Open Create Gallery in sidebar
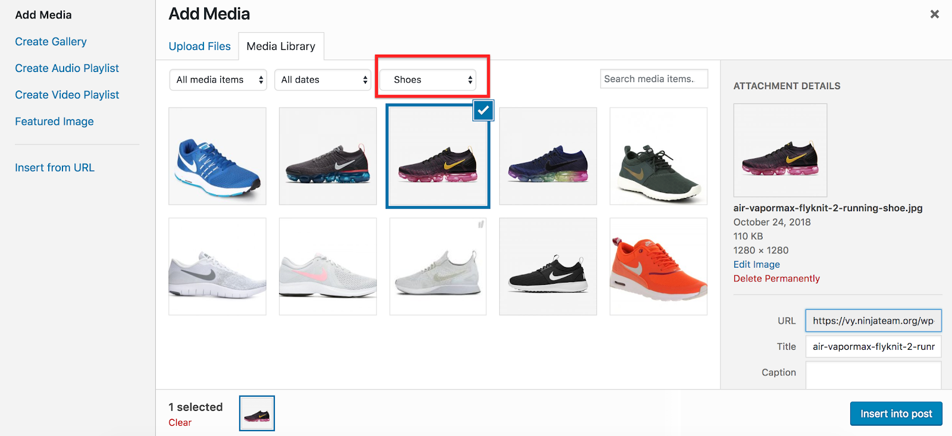 [51, 42]
